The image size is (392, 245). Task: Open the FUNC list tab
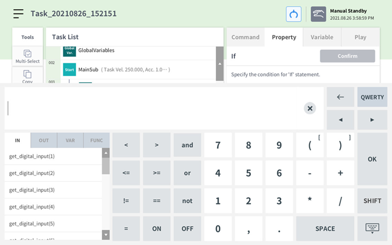coord(96,140)
